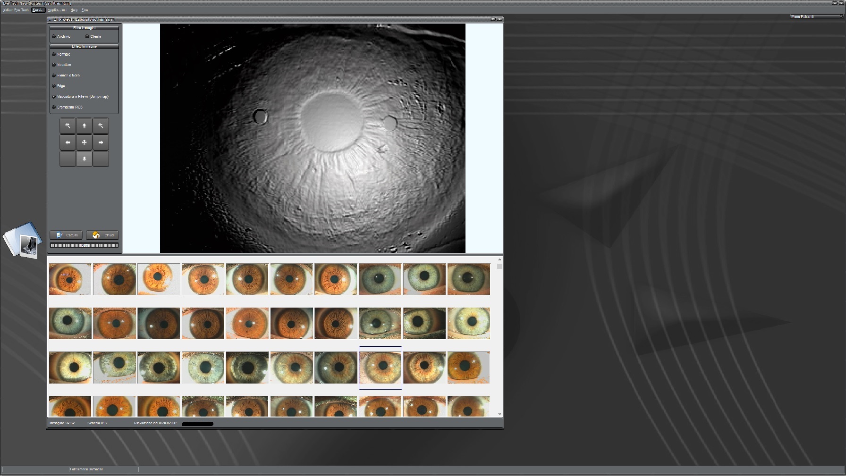Open the Servizi menu
Screen dimensions: 846x476
pyautogui.click(x=38, y=10)
